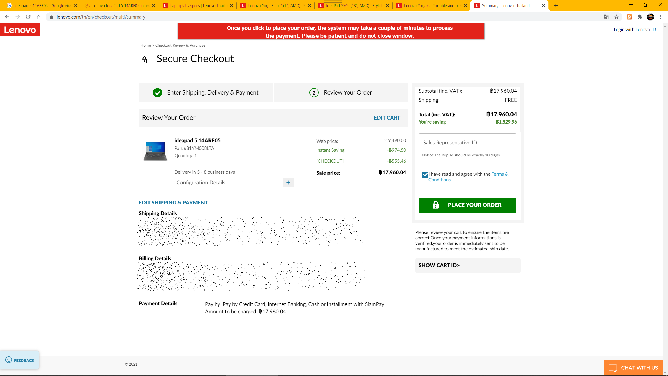Click the browser address bar URL

coord(101,17)
